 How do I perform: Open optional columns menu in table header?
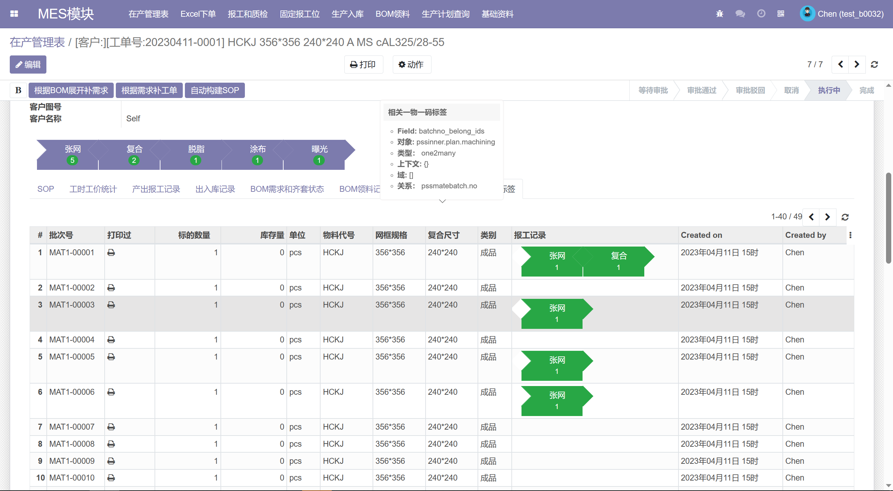850,235
